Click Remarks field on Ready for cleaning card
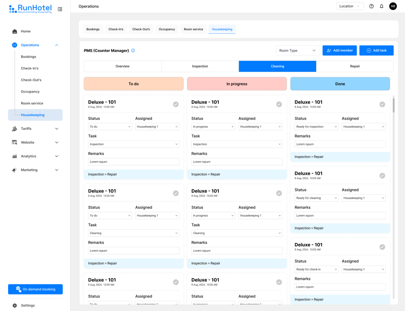This screenshot has width=405, height=311. tap(340, 215)
